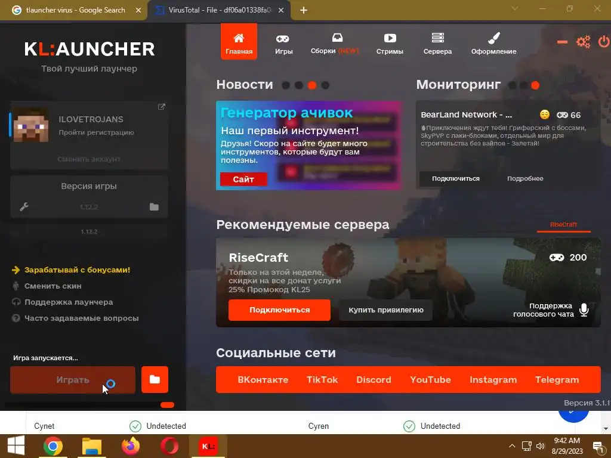611x458 pixels.
Task: Click Сменить аккаунт button
Action: [89, 159]
